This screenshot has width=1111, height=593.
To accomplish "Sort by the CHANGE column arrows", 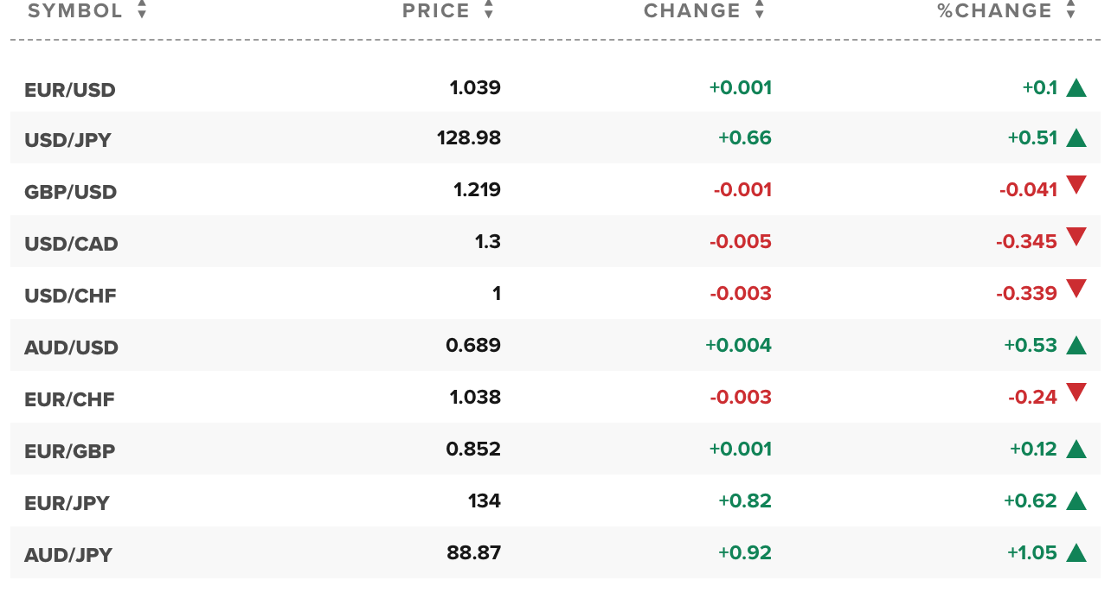I will point(760,10).
